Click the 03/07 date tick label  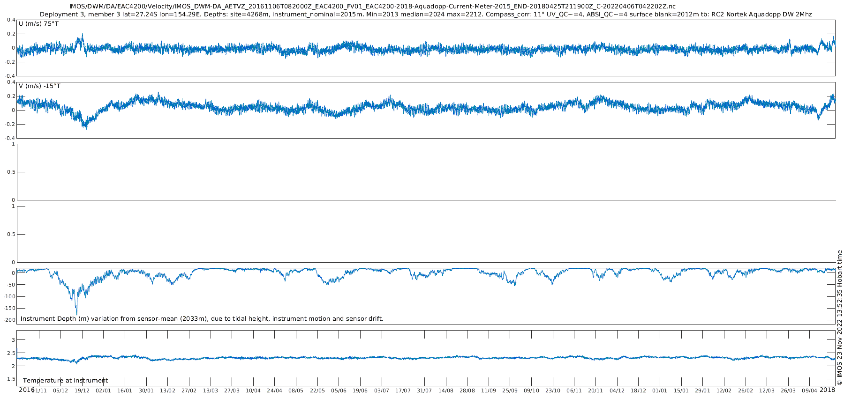382,391
